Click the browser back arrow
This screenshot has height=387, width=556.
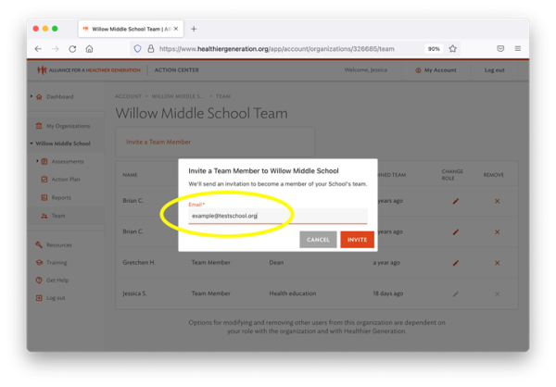click(x=38, y=48)
